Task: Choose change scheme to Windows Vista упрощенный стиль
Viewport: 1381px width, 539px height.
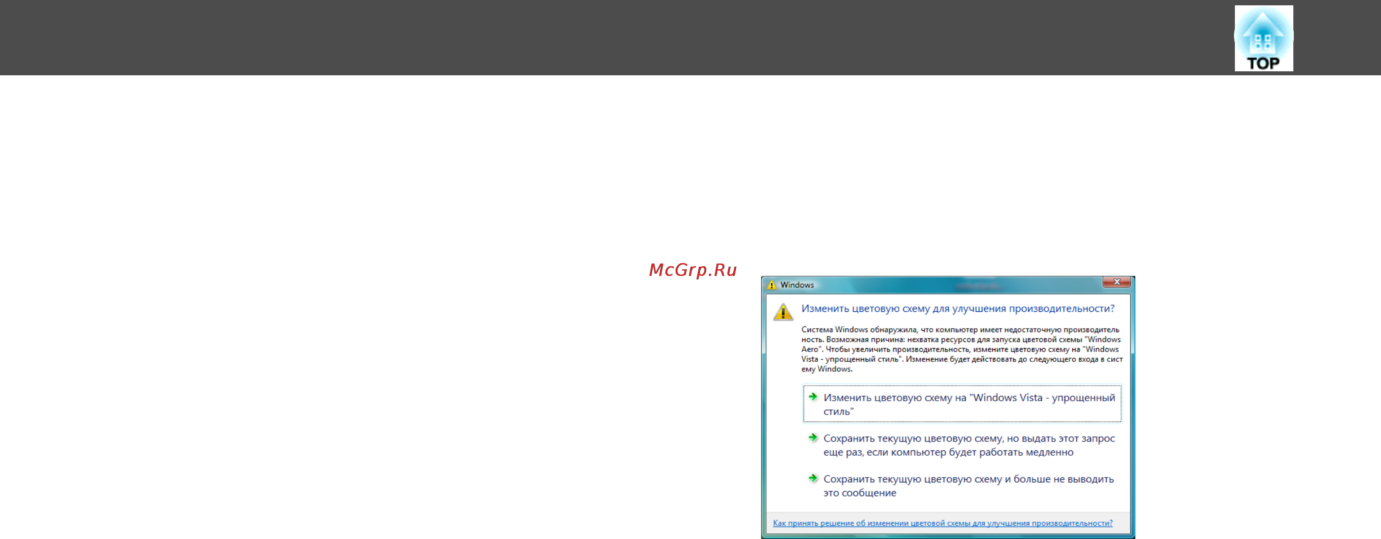Action: 962,404
